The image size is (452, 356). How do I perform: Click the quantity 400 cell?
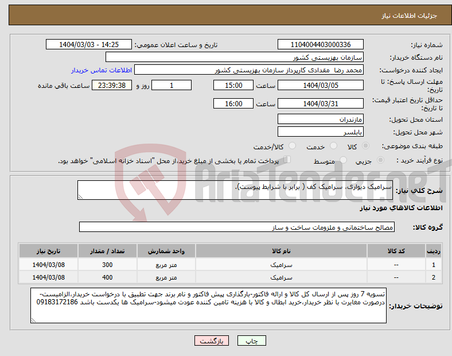tap(107, 277)
